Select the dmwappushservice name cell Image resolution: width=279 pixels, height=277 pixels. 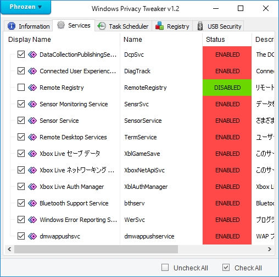coord(149,236)
